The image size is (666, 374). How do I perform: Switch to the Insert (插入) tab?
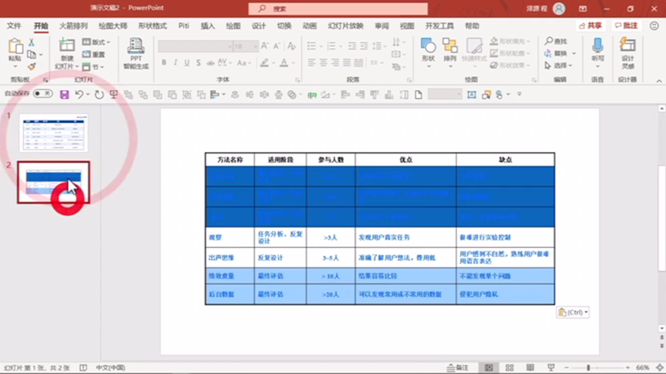208,26
